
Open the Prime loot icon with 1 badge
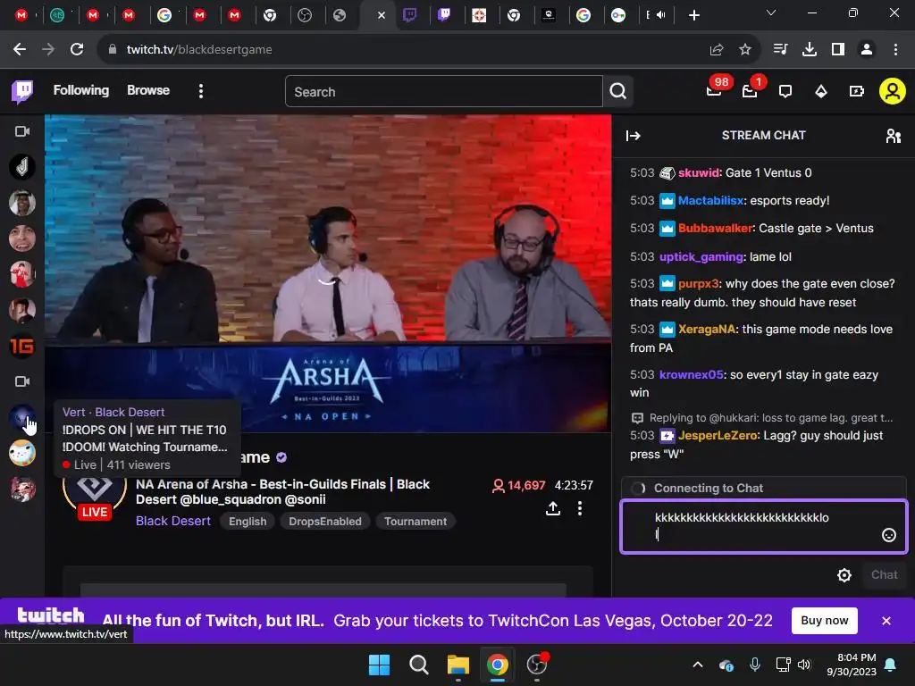[x=751, y=90]
